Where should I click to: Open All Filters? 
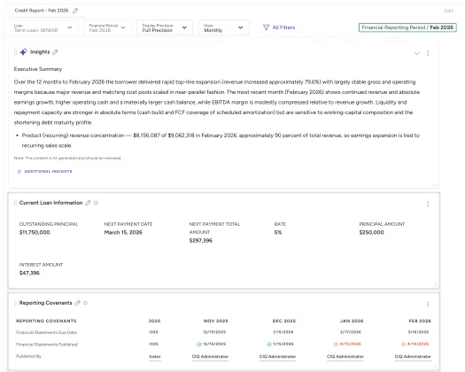[279, 27]
